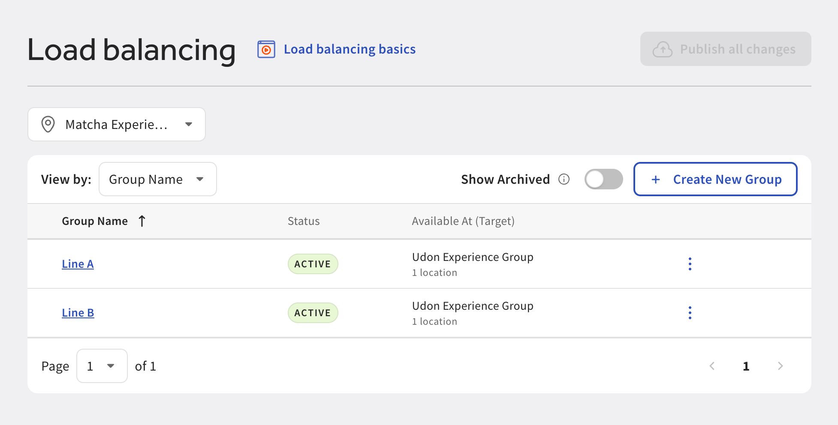This screenshot has height=425, width=838.
Task: Open the Line A group link
Action: pyautogui.click(x=78, y=264)
